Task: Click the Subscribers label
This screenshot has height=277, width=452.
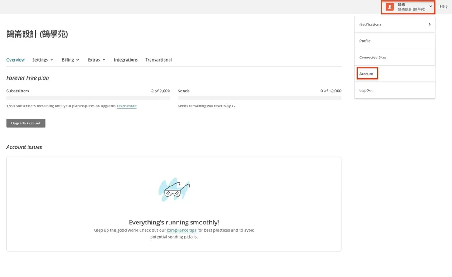Action: (x=18, y=91)
